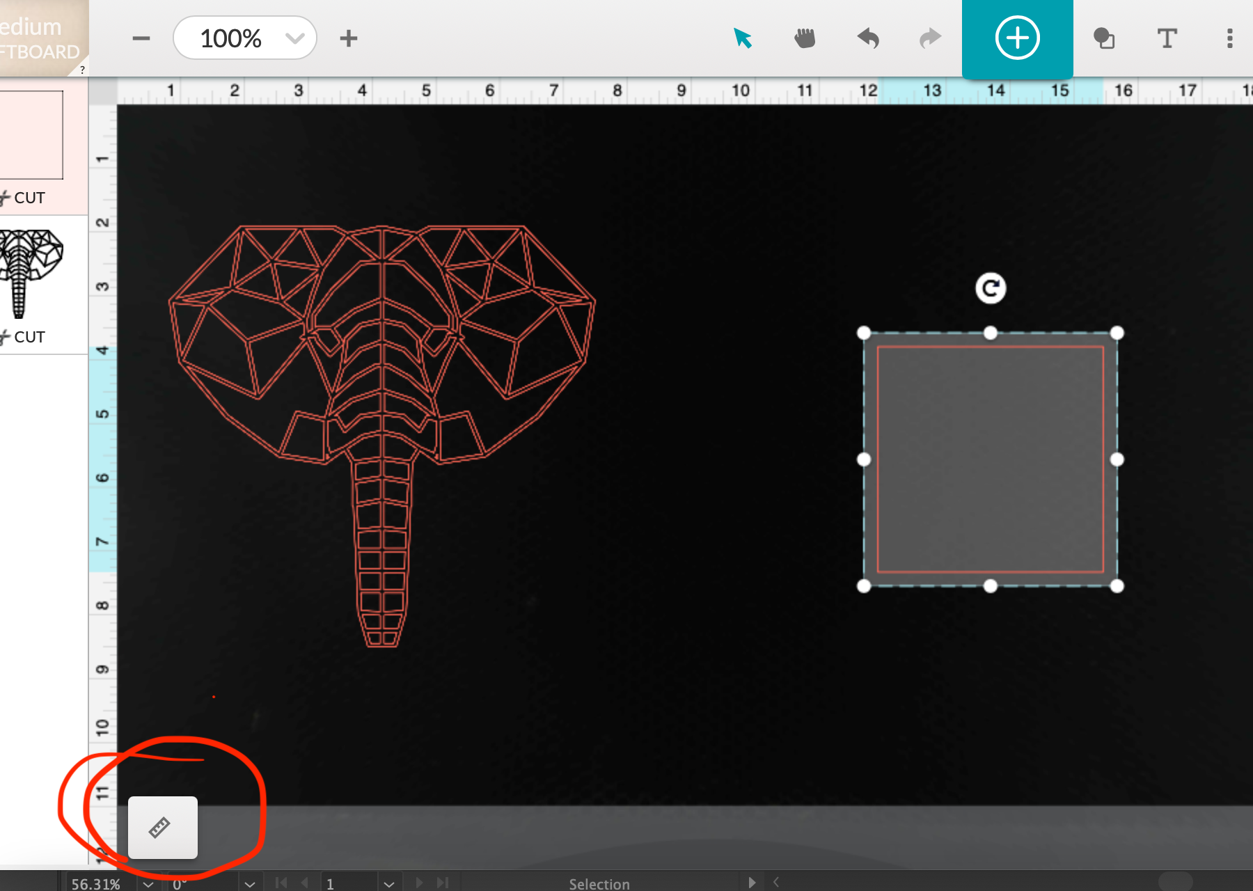Open the teal Add Artwork plus menu
1253x891 pixels.
(x=1017, y=38)
